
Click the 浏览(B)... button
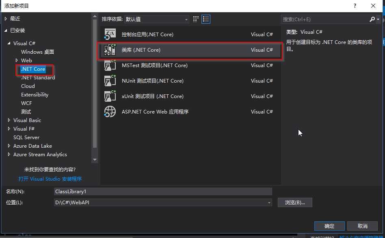(295, 202)
